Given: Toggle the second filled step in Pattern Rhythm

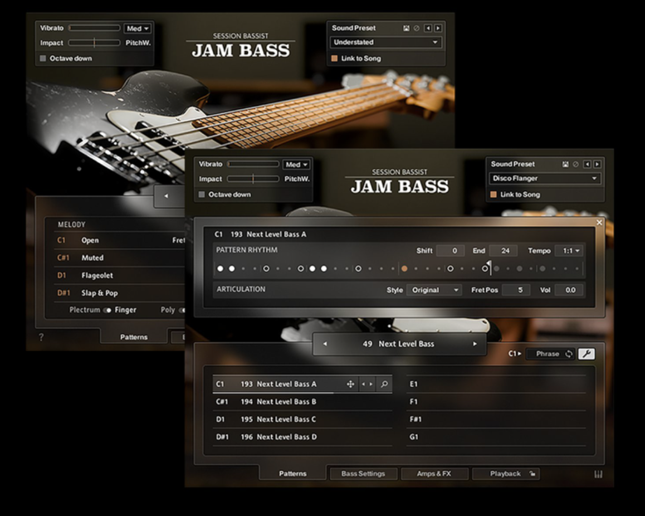Looking at the screenshot, I should pyautogui.click(x=232, y=269).
